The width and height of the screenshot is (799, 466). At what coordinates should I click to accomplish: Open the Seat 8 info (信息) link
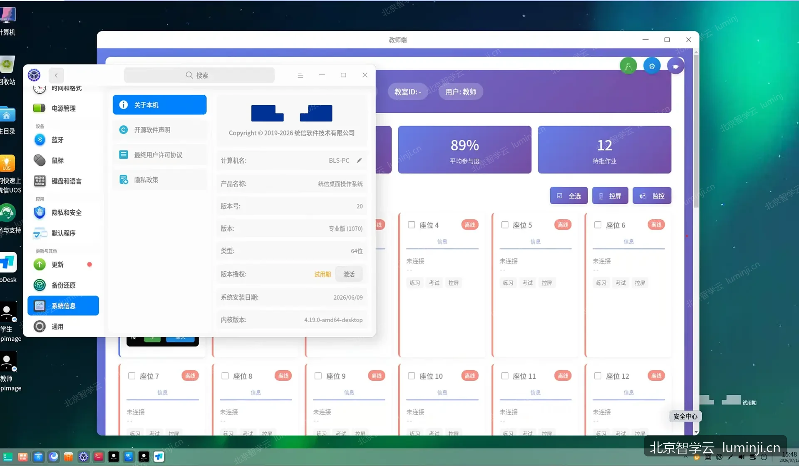click(x=256, y=392)
